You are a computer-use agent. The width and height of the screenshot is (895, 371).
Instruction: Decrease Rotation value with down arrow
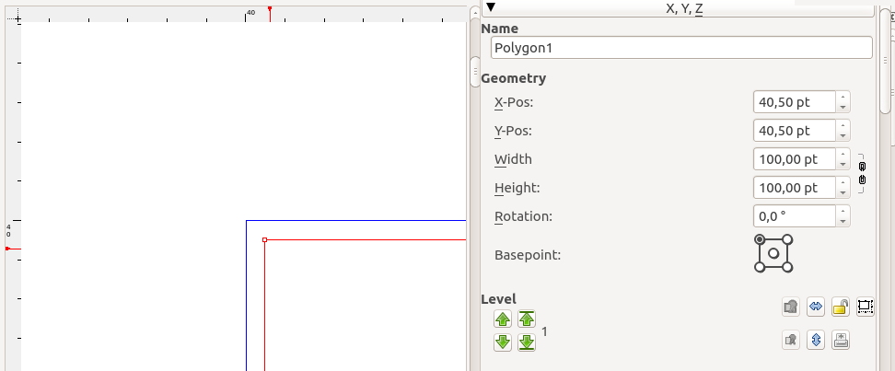pyautogui.click(x=843, y=221)
